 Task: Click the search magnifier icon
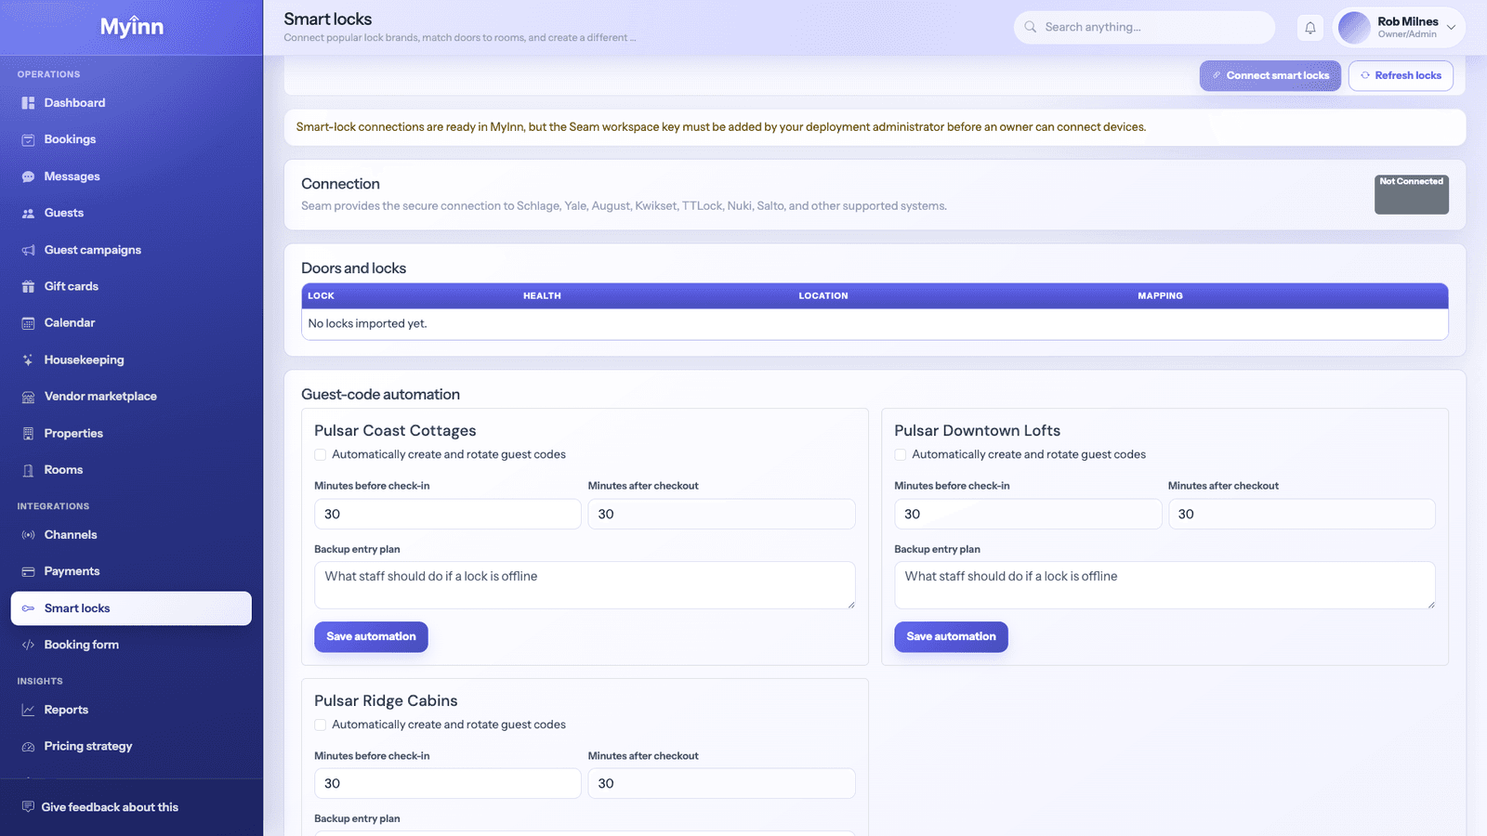pos(1031,27)
